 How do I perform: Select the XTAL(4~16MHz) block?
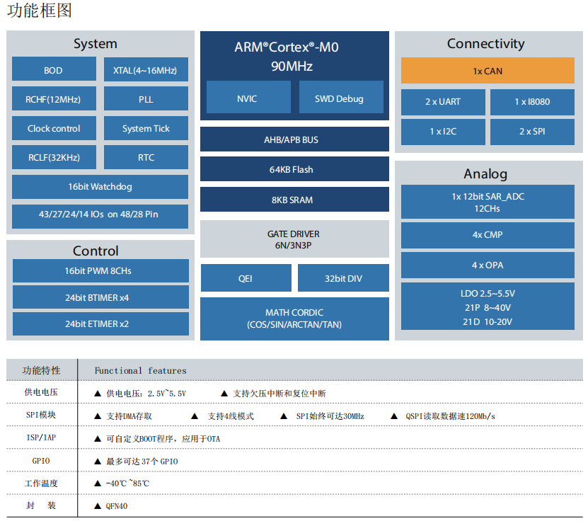tap(146, 69)
